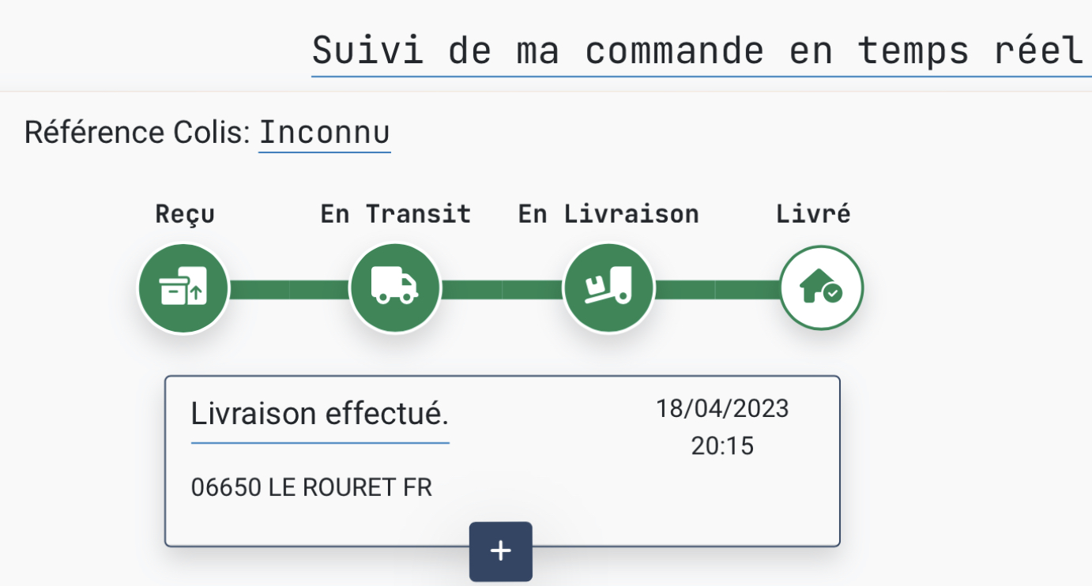
Task: Click progress bar between Reçu and En Transit
Action: point(289,289)
